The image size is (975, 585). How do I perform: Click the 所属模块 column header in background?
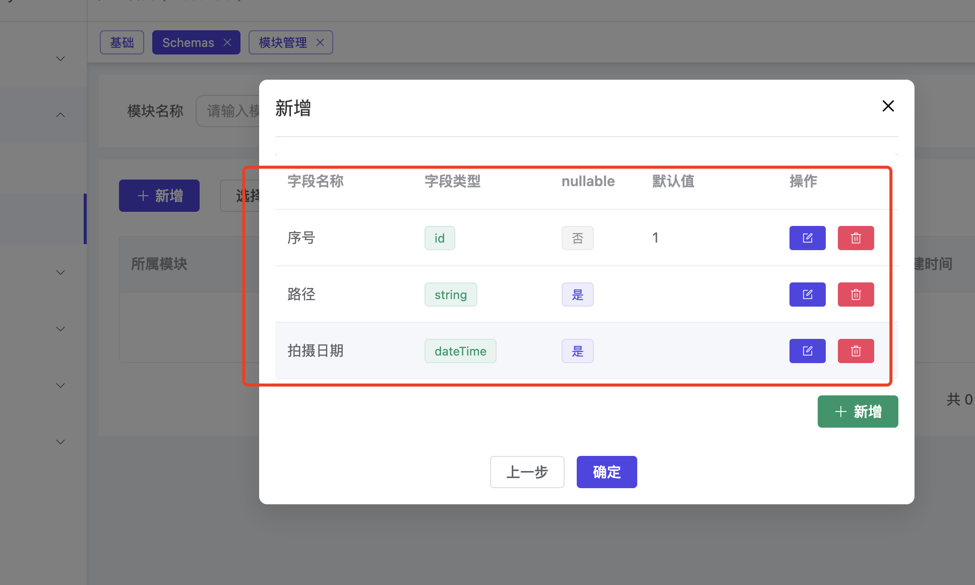point(159,264)
